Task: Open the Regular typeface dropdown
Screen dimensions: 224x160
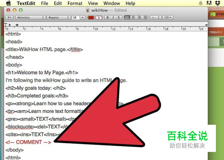Action: pos(59,17)
